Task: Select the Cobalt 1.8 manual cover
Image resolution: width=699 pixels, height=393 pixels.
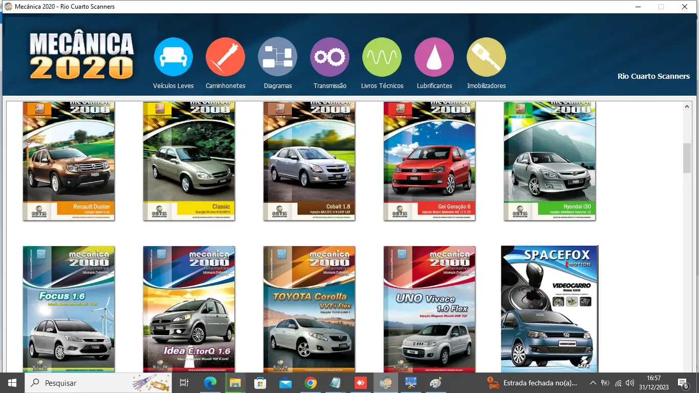Action: pos(309,161)
